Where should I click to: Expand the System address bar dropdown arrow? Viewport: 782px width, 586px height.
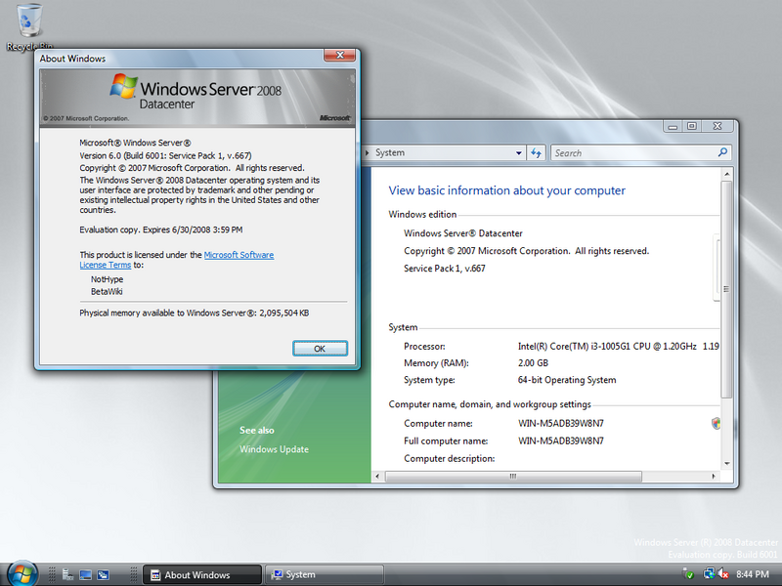(x=518, y=153)
